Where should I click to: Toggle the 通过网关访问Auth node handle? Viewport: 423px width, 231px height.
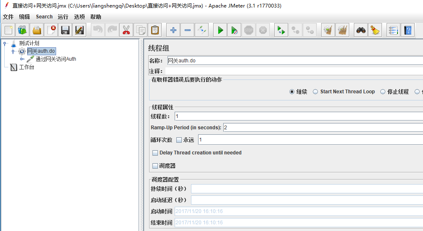22,59
